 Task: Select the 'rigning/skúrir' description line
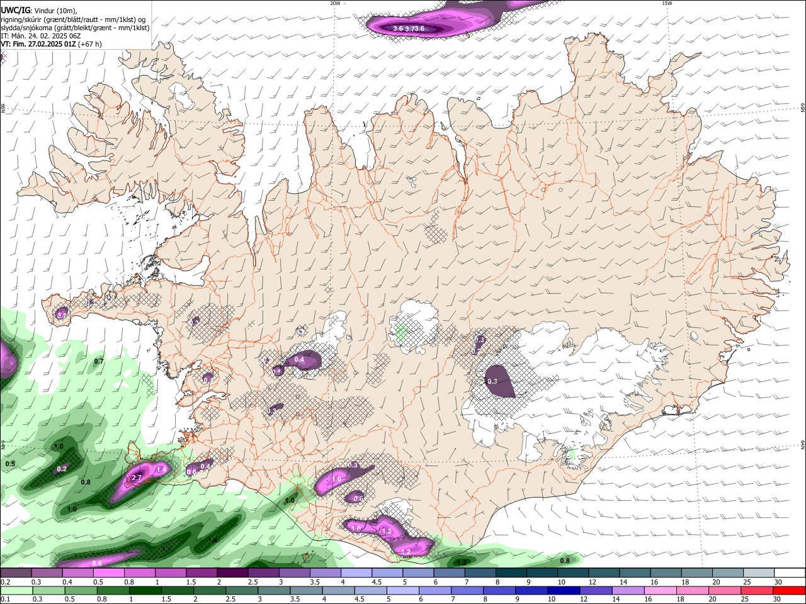click(73, 19)
